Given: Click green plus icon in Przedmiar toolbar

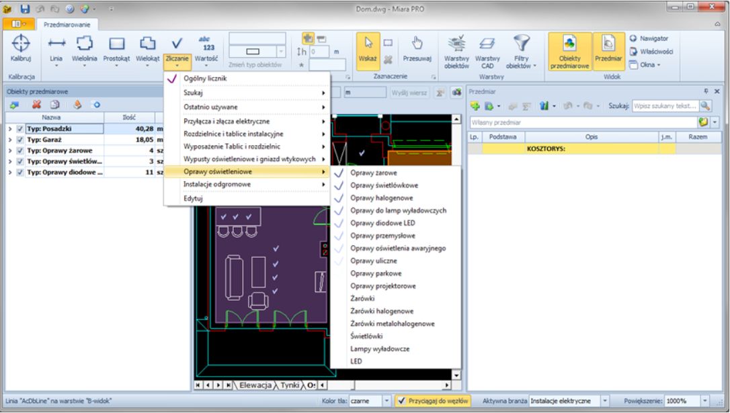Looking at the screenshot, I should tap(475, 106).
